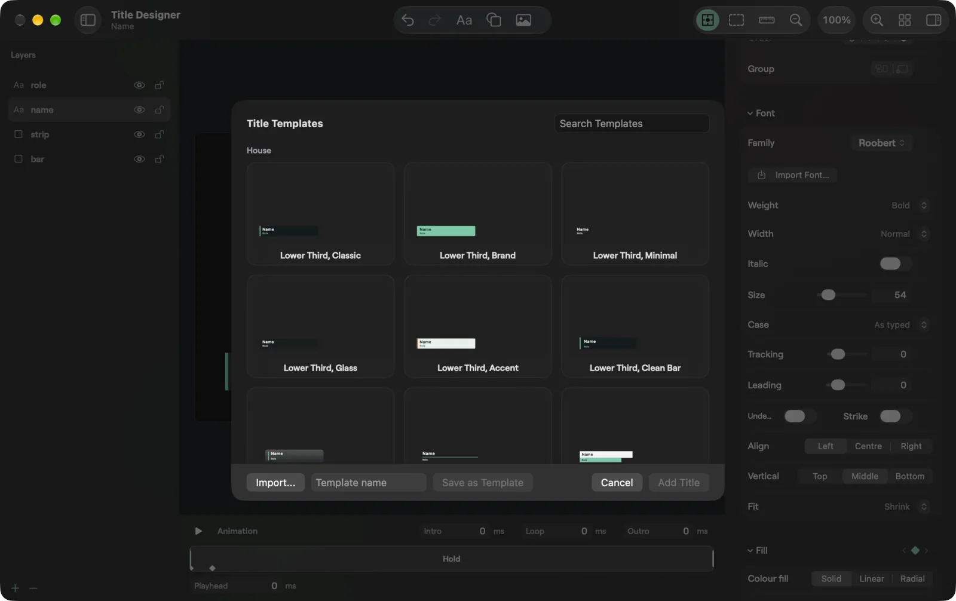
Task: Click the Import Font... button
Action: point(793,175)
